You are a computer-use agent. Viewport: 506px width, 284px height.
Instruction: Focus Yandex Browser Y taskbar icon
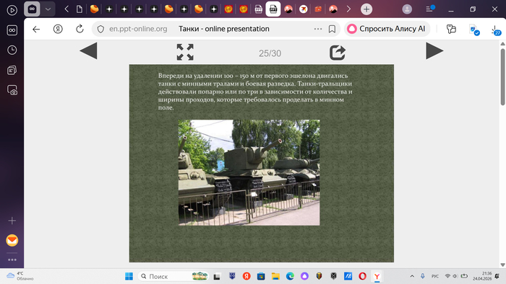pos(377,276)
